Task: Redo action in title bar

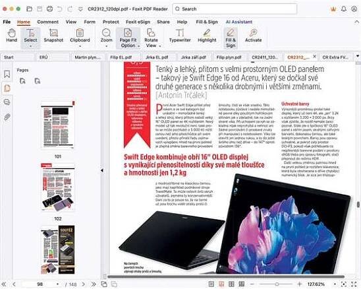Action: pyautogui.click(x=70, y=9)
